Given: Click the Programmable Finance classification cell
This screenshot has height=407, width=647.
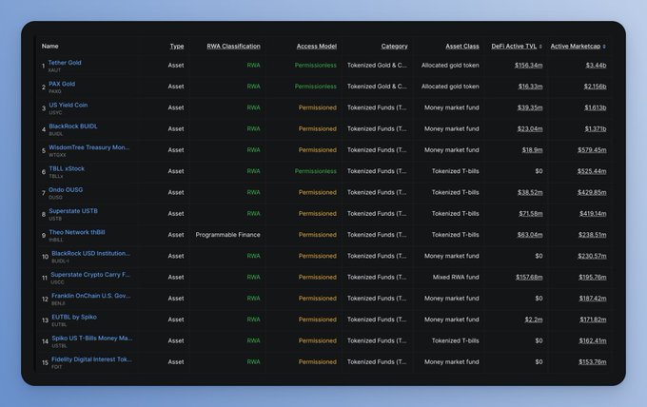Looking at the screenshot, I should (227, 234).
